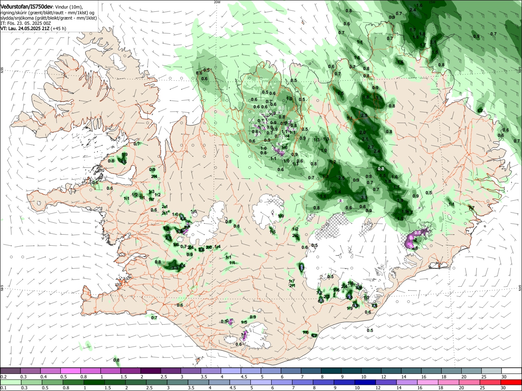Click the Veðurstofan/IS750dev title text
Viewport: 522px width, 391px height.
(x=27, y=7)
